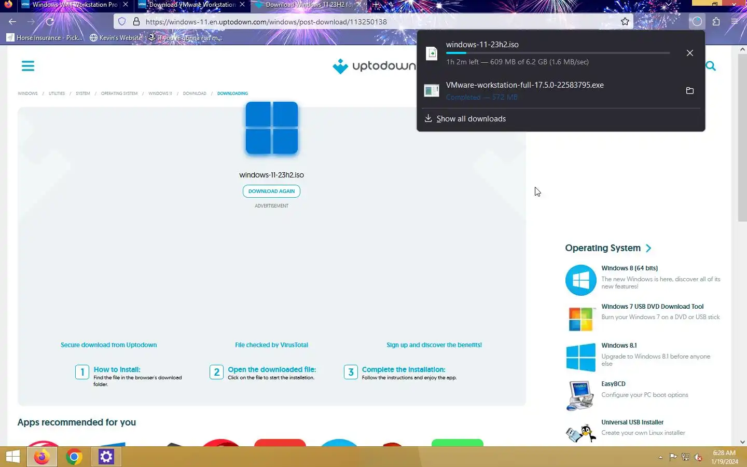Open the Windows Start button

point(13,457)
